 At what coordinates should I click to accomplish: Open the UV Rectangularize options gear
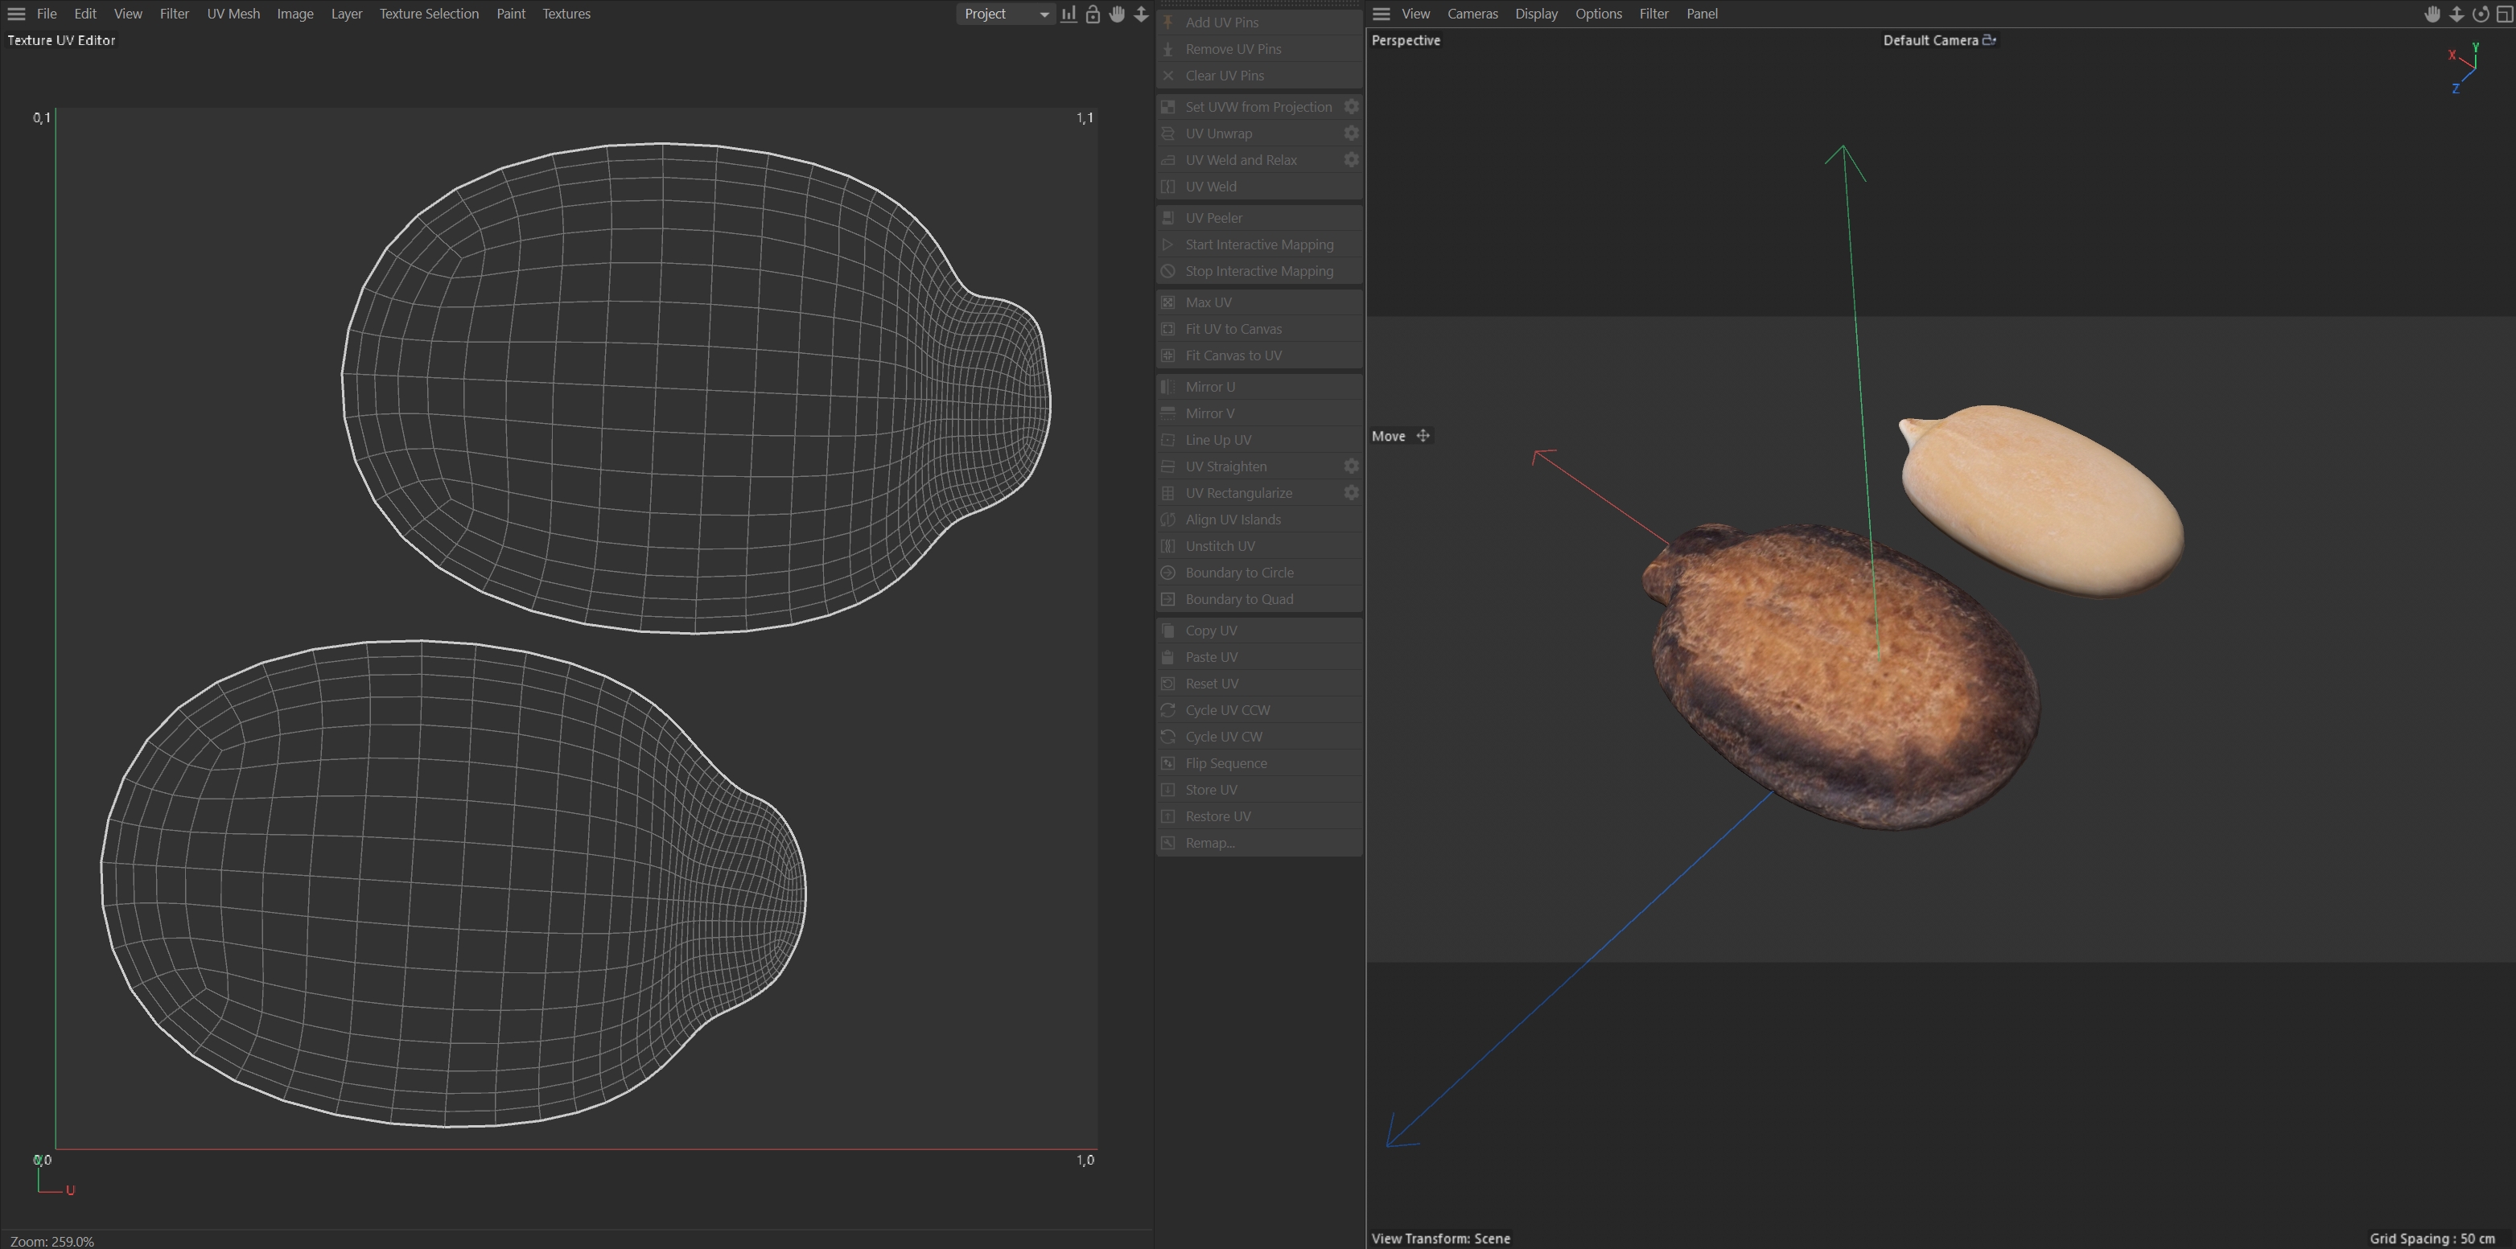point(1351,493)
